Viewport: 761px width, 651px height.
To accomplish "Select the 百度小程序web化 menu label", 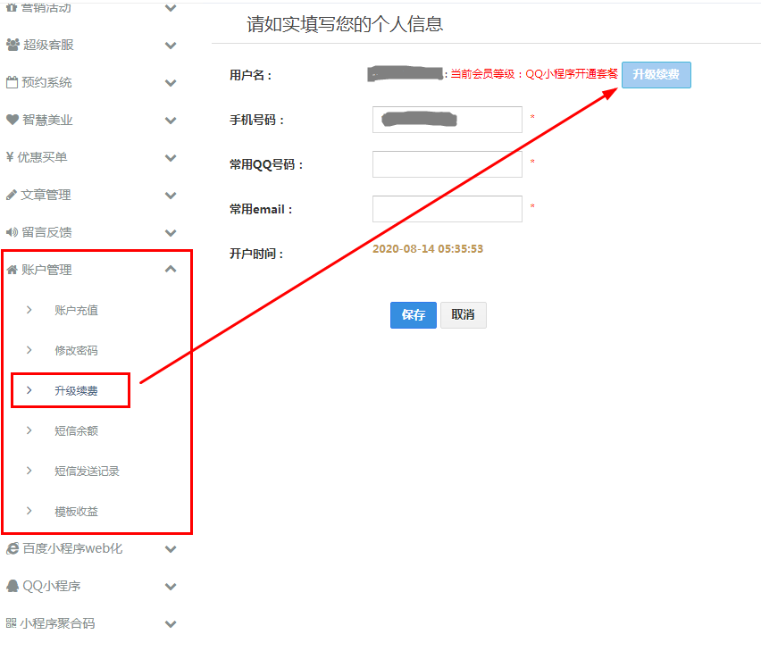I will (73, 548).
